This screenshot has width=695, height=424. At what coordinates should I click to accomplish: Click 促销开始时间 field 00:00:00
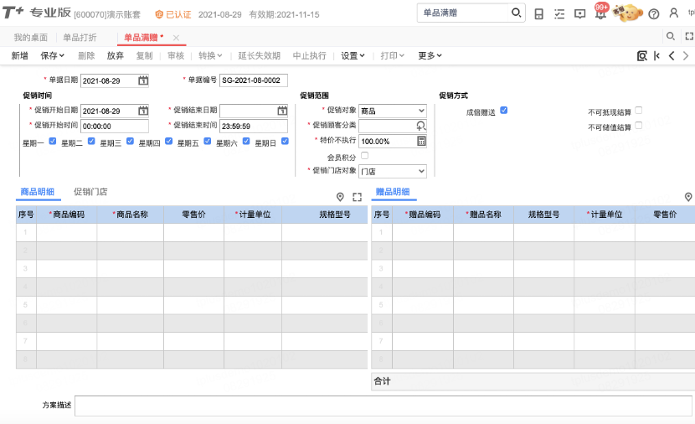tap(115, 126)
